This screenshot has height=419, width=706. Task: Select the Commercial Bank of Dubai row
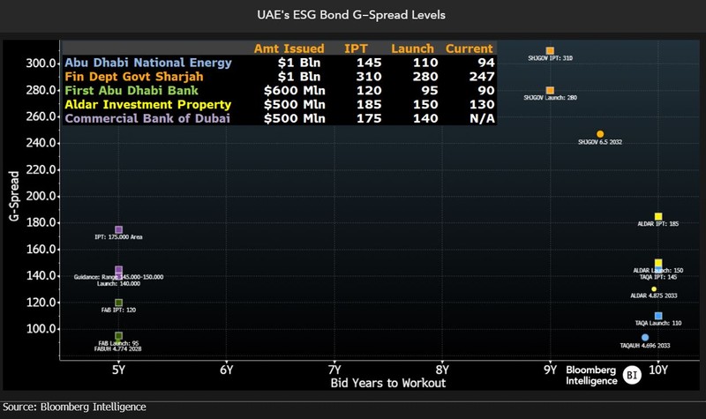click(147, 119)
